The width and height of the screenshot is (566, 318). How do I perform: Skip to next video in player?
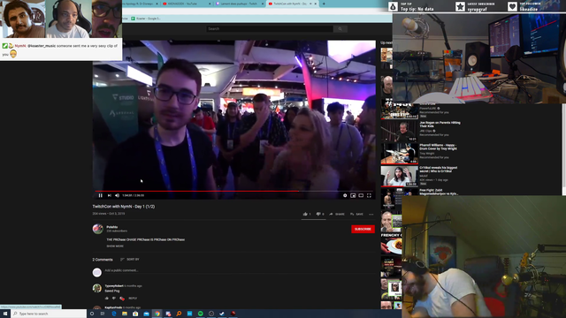coord(110,195)
